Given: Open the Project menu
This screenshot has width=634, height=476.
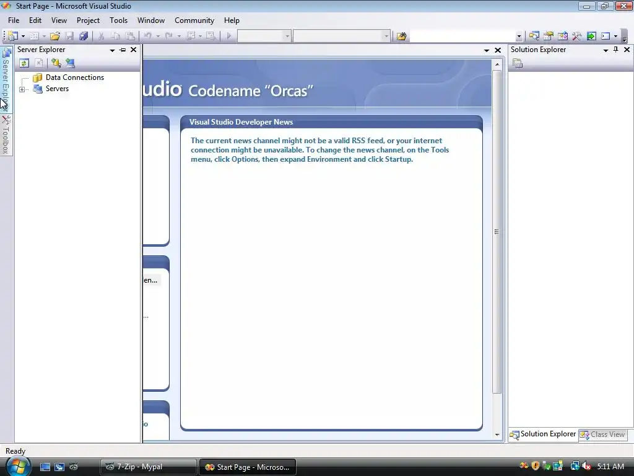Looking at the screenshot, I should [x=88, y=20].
